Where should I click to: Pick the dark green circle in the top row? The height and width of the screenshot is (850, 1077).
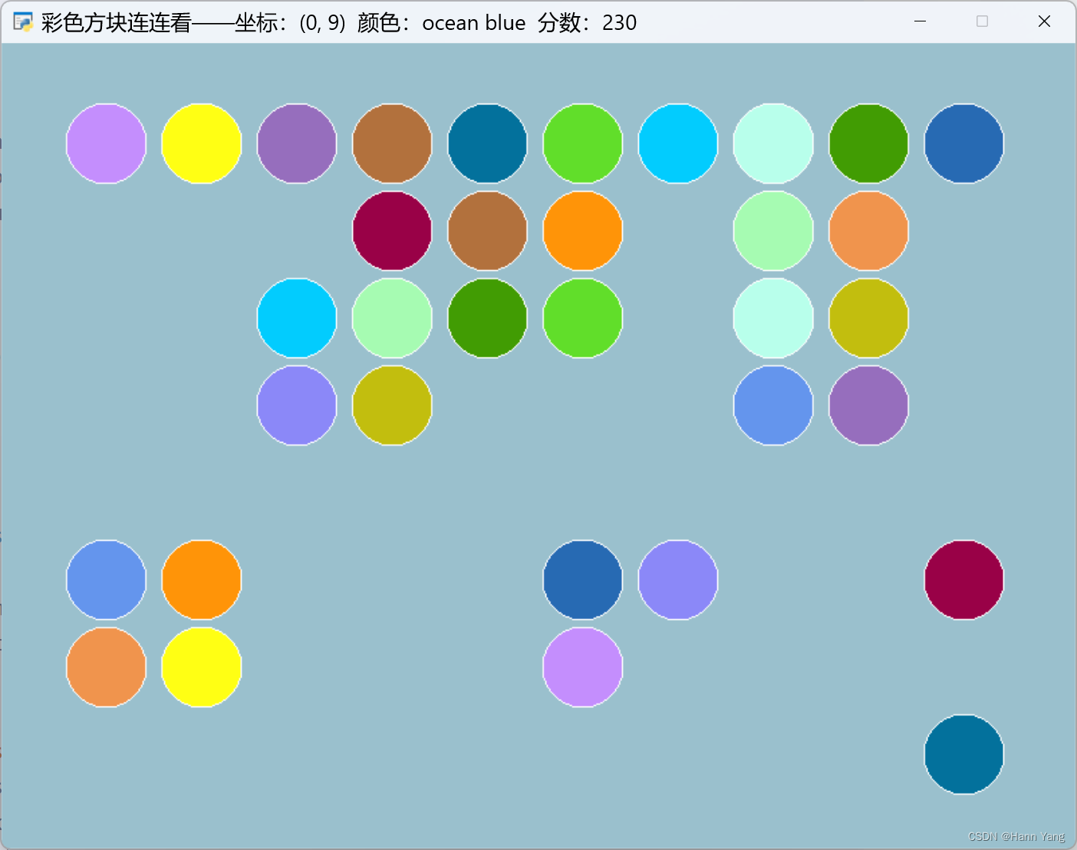868,143
